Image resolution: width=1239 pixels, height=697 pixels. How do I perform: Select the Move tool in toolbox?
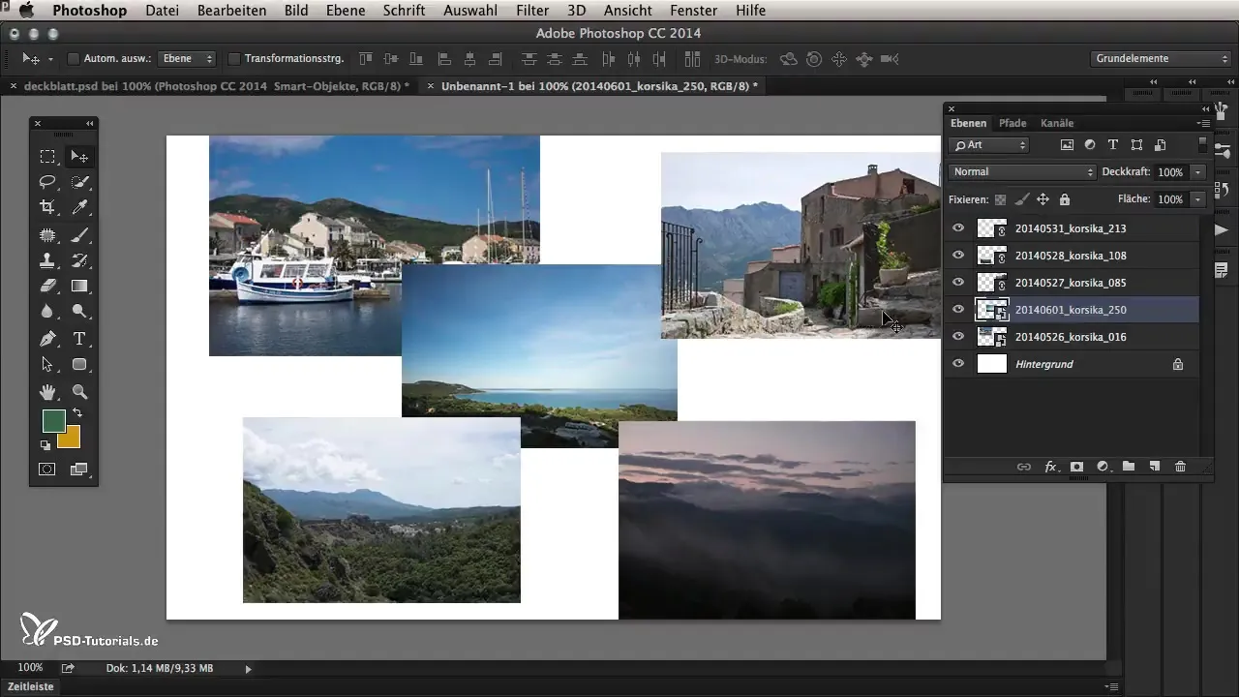[x=79, y=156]
